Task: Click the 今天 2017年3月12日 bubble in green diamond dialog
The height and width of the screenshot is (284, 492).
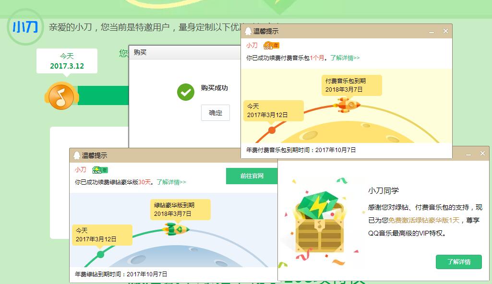Action: (x=102, y=235)
